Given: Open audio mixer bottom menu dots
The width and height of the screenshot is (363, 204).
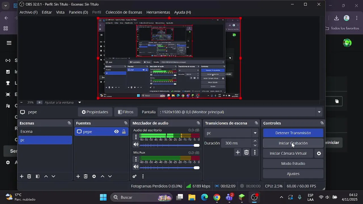Looking at the screenshot, I should 143,176.
